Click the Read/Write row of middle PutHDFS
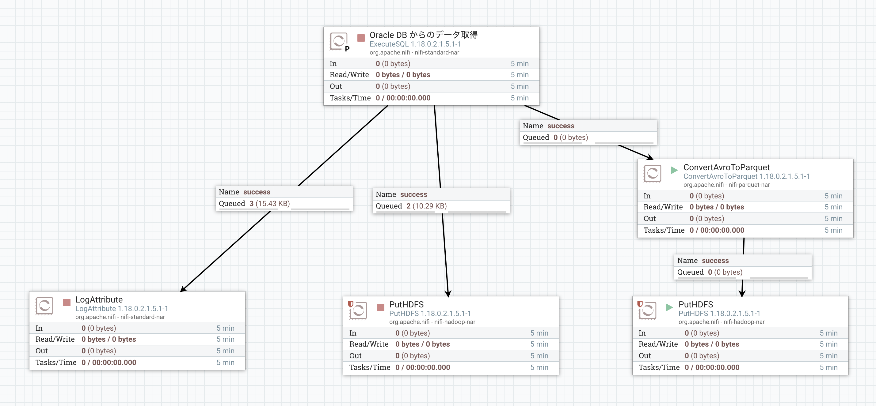 (x=451, y=344)
